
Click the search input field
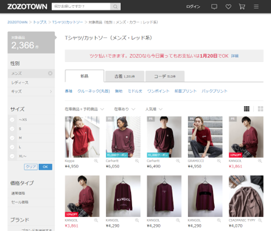click(x=81, y=7)
